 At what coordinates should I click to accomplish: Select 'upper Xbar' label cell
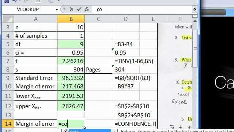pyautogui.click(x=36, y=106)
